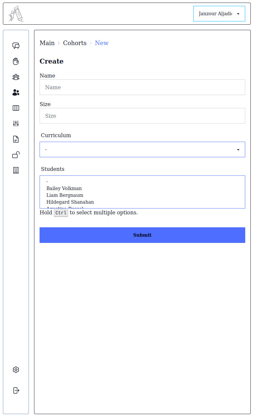Open the building sidebar icon
The height and width of the screenshot is (418, 253).
tap(16, 170)
